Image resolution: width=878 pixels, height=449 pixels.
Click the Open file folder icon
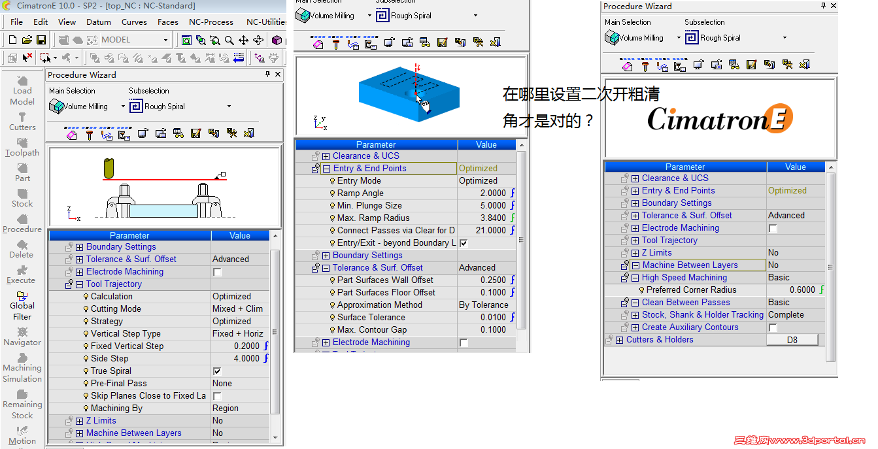[x=27, y=40]
